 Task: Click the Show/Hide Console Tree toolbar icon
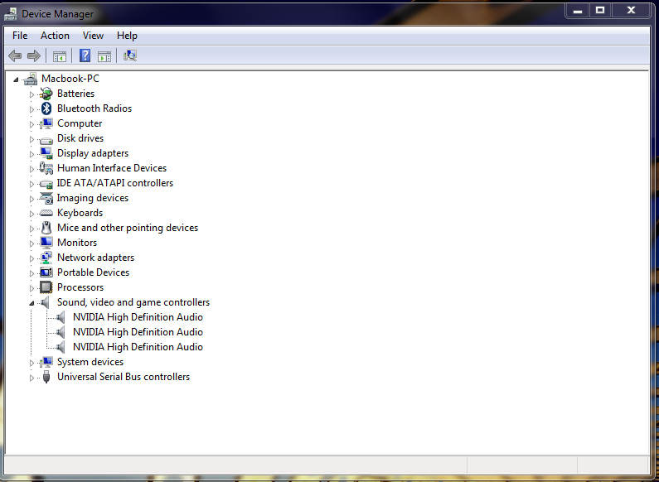tap(59, 55)
